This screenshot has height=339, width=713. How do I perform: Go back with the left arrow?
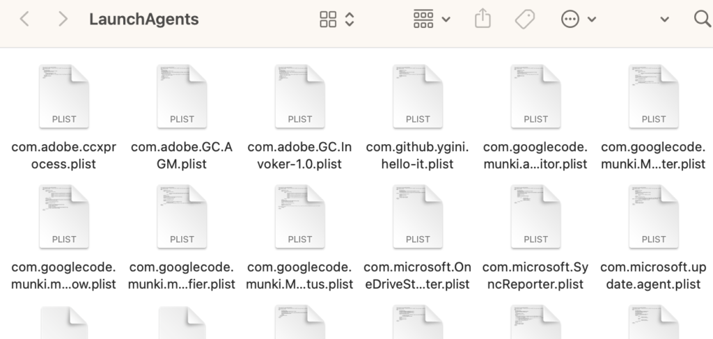coord(25,19)
